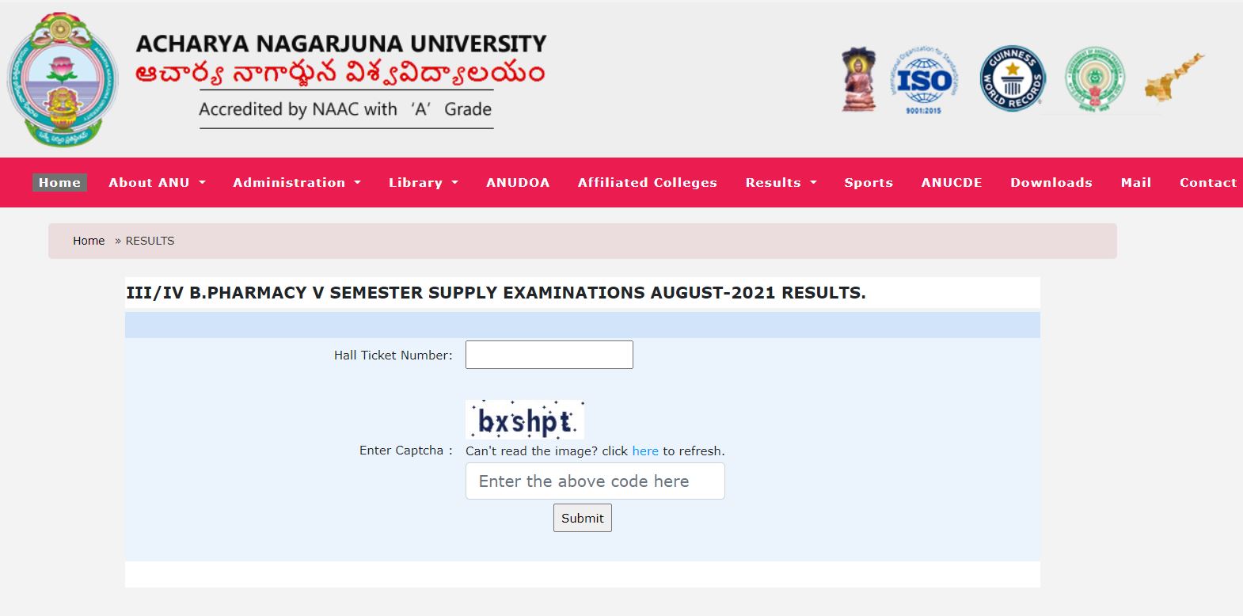
Task: Click the RESULTS breadcrumb text
Action: click(x=150, y=241)
